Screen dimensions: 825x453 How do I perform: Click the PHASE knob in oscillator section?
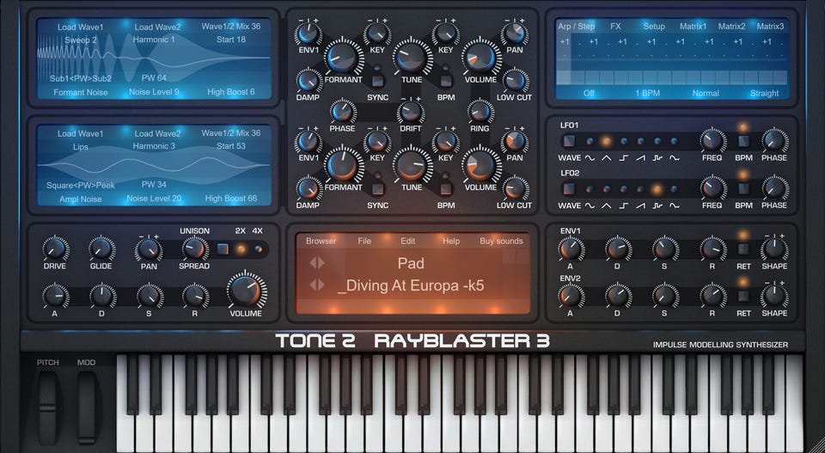click(343, 112)
